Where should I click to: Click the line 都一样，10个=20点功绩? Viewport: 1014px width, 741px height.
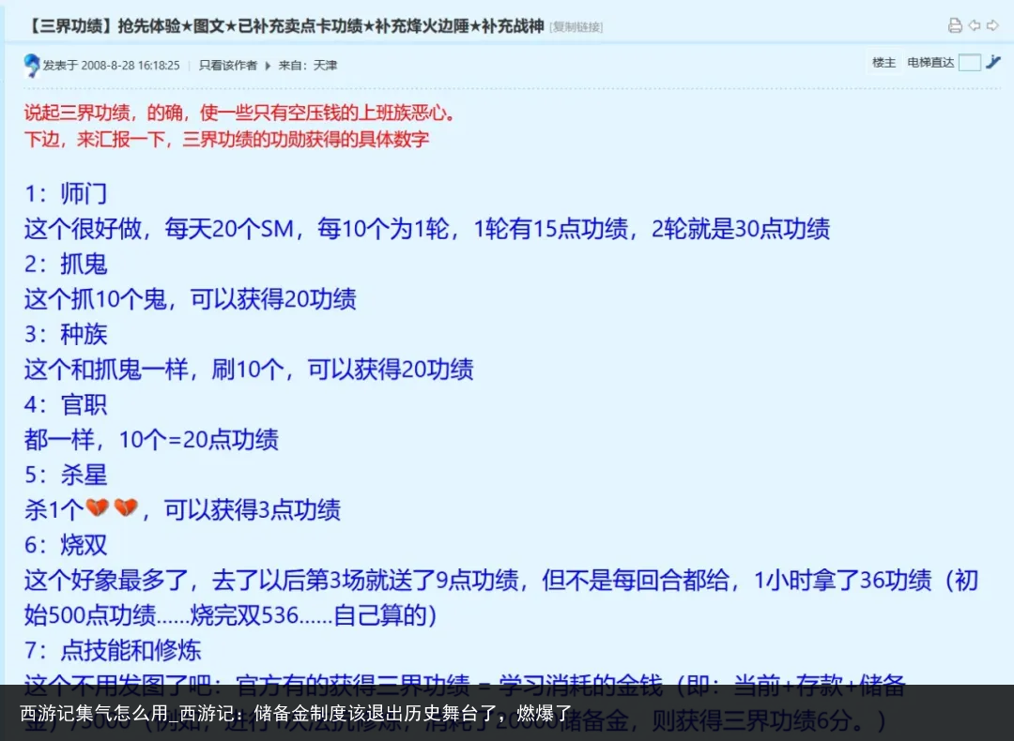coord(151,439)
